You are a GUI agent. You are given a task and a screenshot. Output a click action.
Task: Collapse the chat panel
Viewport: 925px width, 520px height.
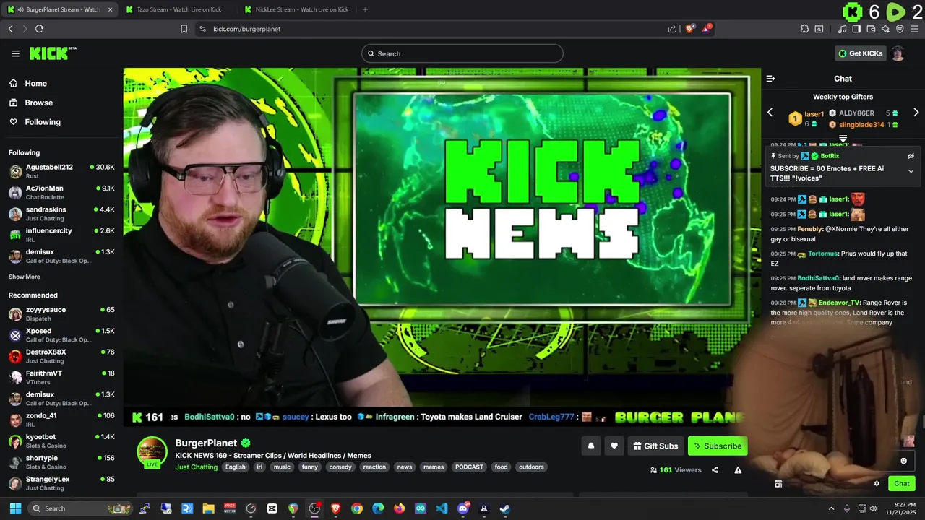pos(770,79)
